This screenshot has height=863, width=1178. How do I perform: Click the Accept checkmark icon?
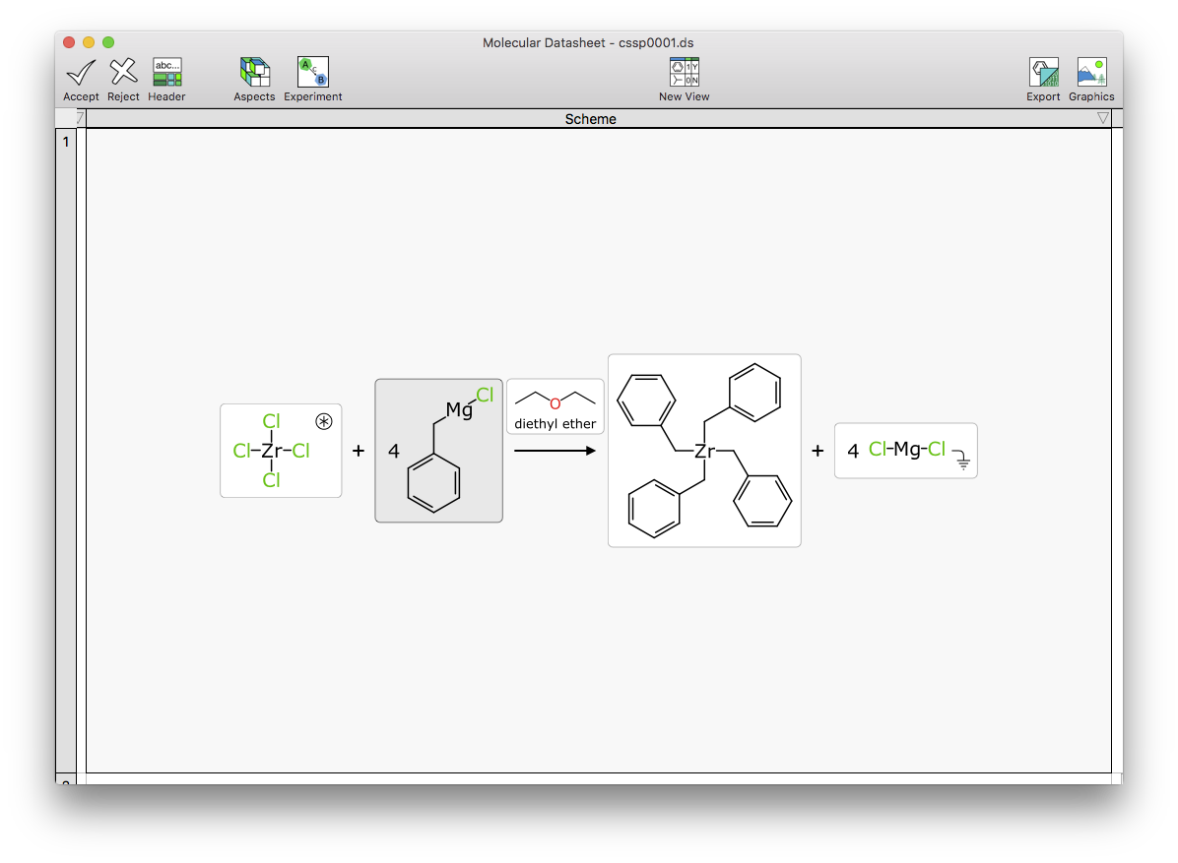tap(80, 74)
